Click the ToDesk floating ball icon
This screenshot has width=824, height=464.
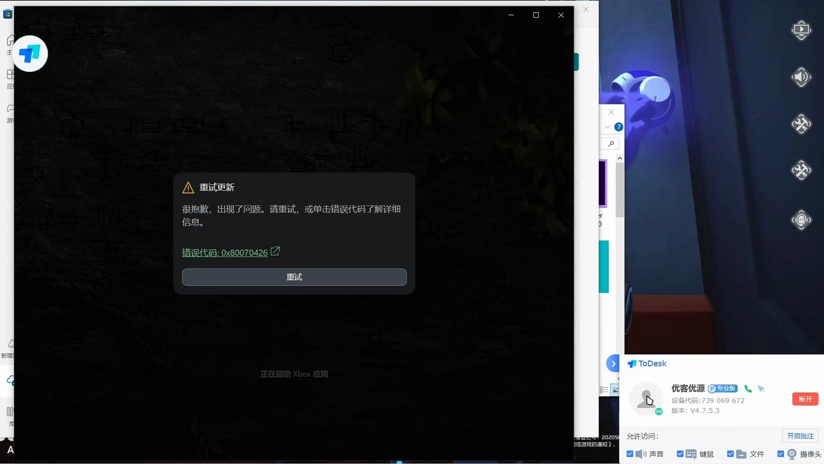click(x=30, y=54)
